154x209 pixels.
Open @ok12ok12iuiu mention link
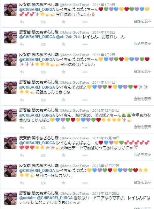click(69, 37)
